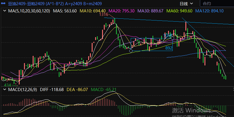234x117 pixels.
Task: Click the colored bars icon before 豆油2409 title
Action: point(4,4)
